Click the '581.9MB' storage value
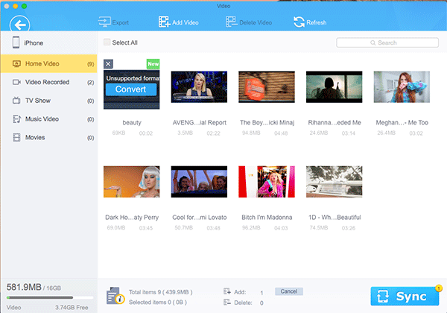Image resolution: width=447 pixels, height=313 pixels. click(24, 287)
